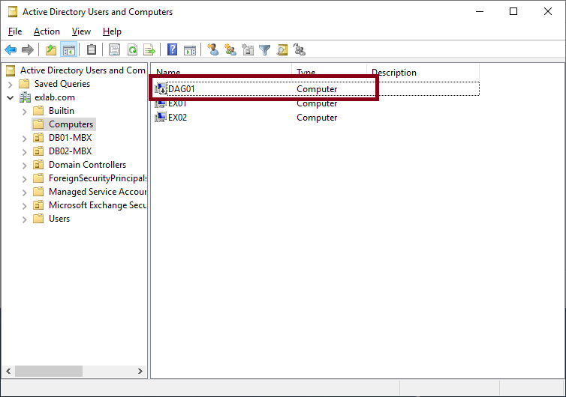Open Properties from the toolbar
Image resolution: width=566 pixels, height=397 pixels.
point(114,49)
